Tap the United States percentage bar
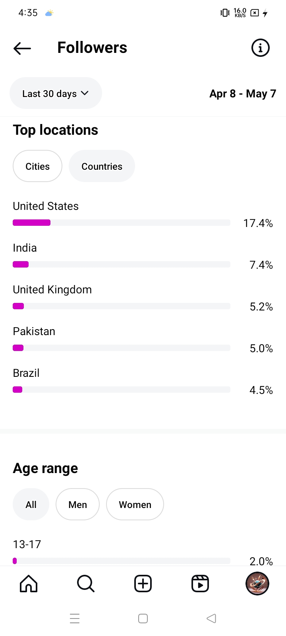 121,223
